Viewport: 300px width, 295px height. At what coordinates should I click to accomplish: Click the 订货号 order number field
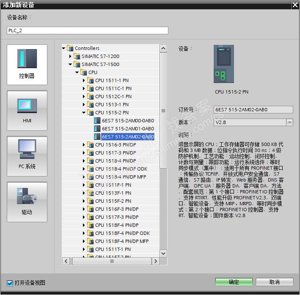253,110
